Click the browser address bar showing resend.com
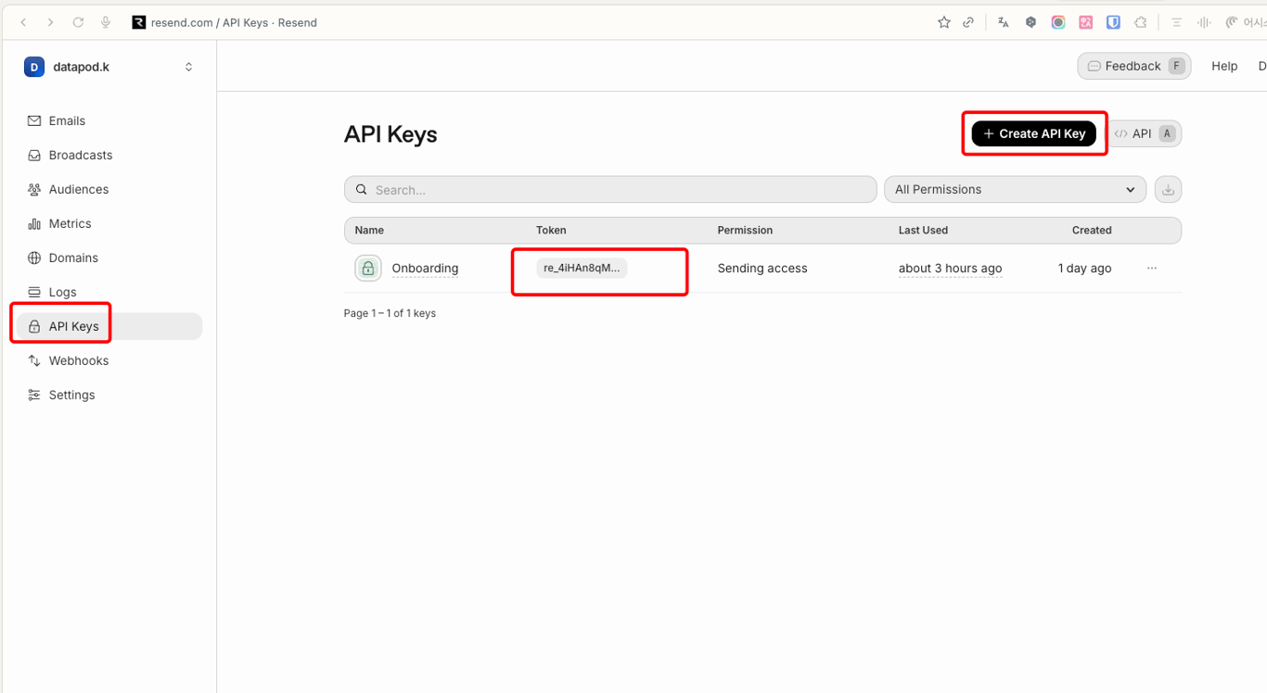The width and height of the screenshot is (1267, 693). coord(234,22)
